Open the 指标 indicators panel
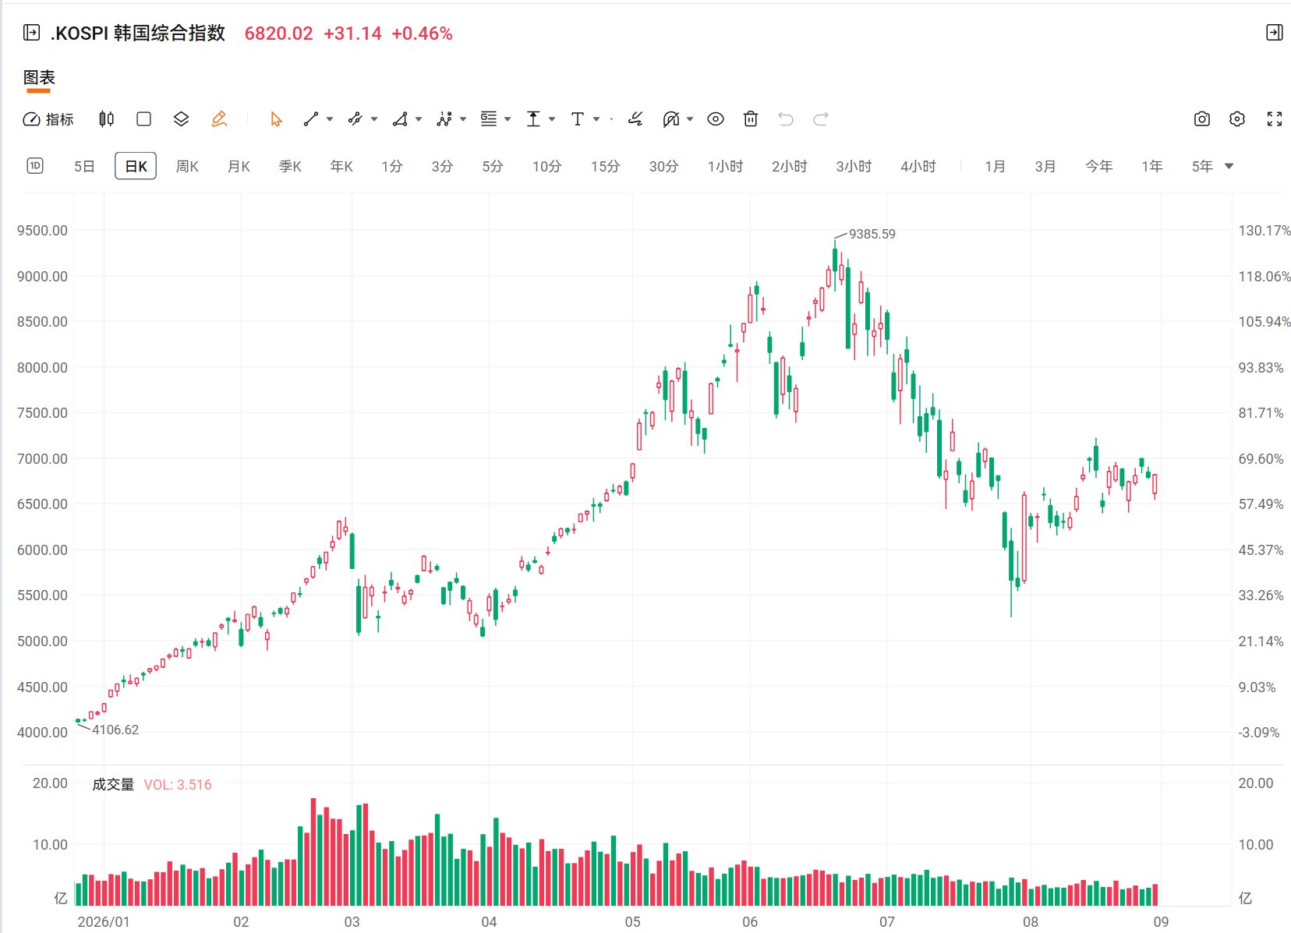Image resolution: width=1291 pixels, height=933 pixels. 48,119
